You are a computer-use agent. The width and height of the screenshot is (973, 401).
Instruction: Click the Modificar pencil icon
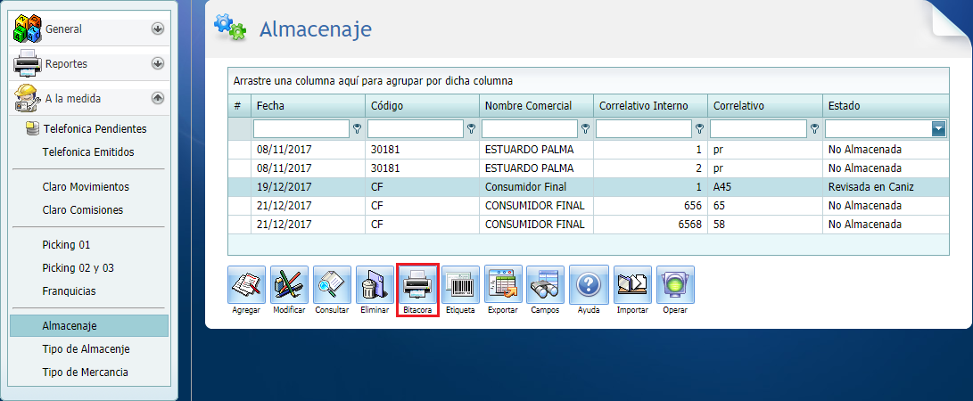[289, 285]
